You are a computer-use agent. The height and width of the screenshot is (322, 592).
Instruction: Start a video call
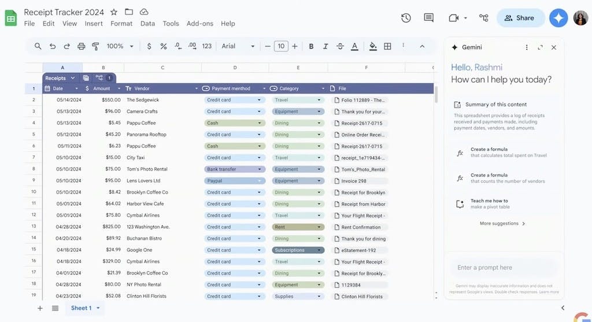pyautogui.click(x=453, y=18)
